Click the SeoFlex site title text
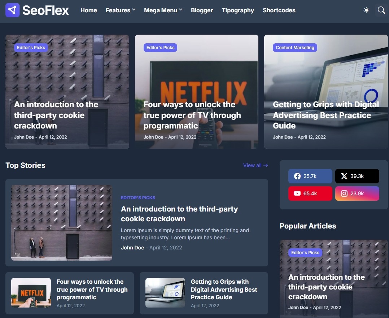 pos(45,10)
